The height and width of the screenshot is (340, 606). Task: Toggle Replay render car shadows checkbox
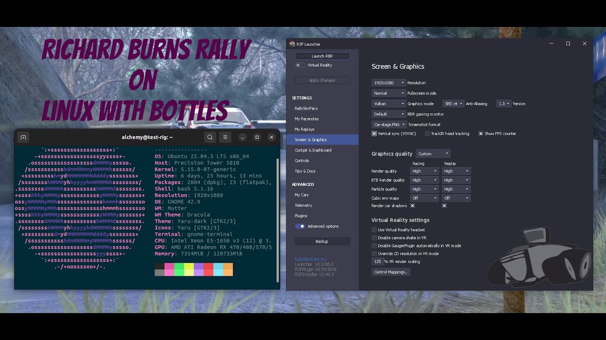point(444,206)
